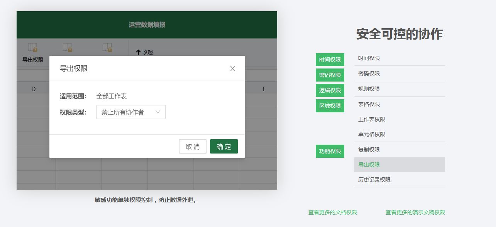Select the green 逻辑权限 tag

tap(330, 90)
